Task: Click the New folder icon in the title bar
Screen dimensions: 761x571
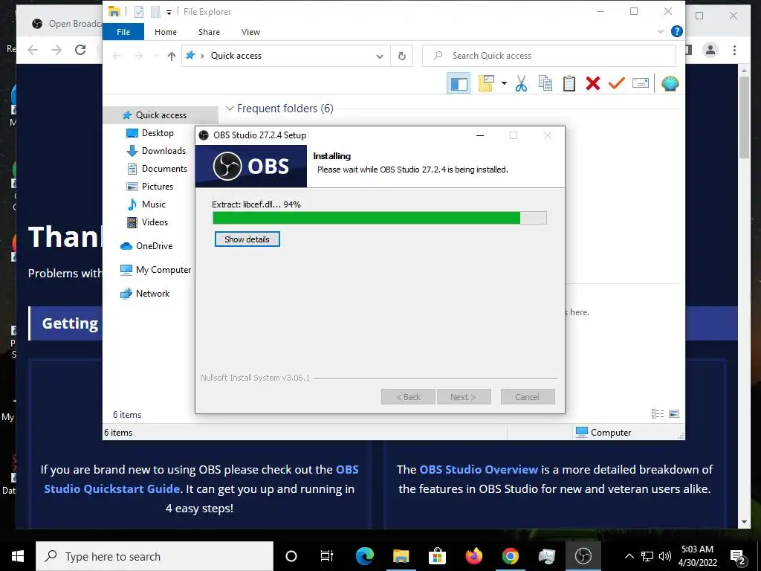Action: [x=155, y=12]
